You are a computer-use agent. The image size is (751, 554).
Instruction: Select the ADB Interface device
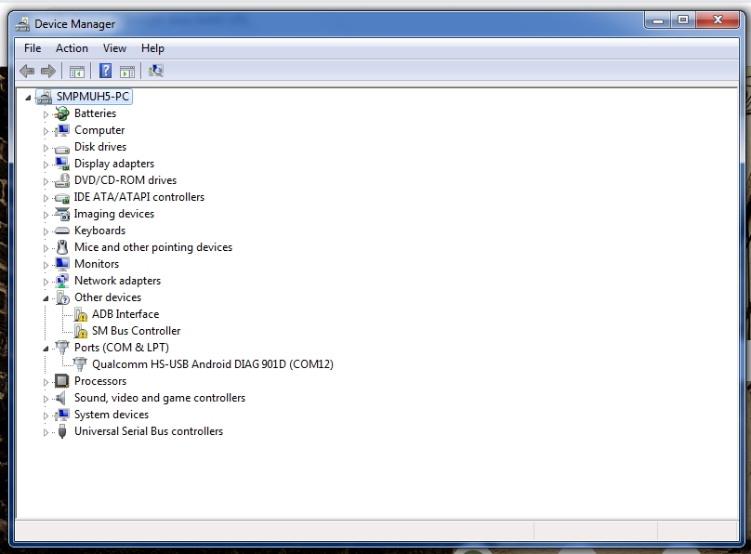[x=127, y=314]
